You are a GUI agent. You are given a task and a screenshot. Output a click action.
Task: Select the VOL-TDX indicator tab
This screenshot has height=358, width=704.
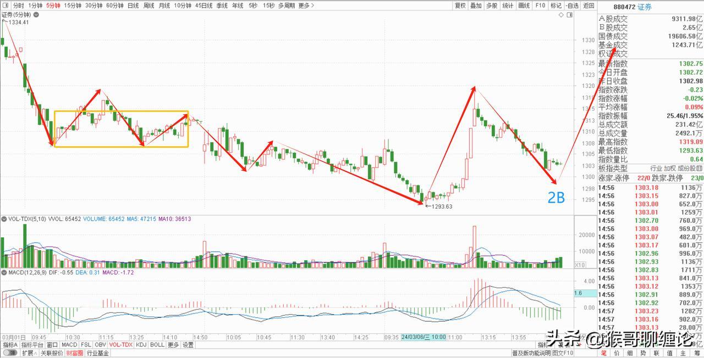(121, 345)
